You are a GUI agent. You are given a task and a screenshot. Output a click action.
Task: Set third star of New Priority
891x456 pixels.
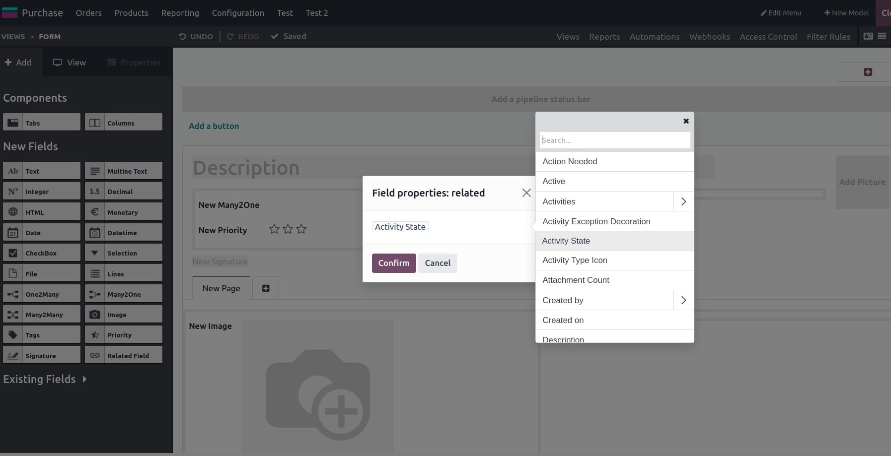click(x=301, y=229)
